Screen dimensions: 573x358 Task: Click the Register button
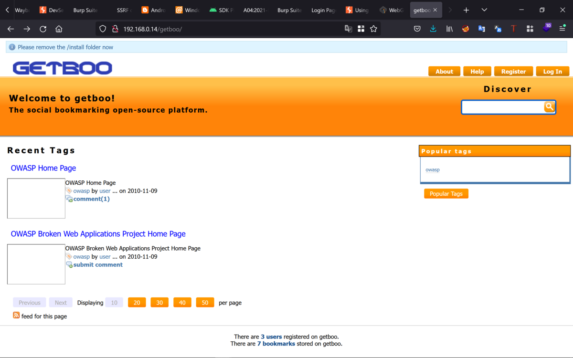[513, 72]
